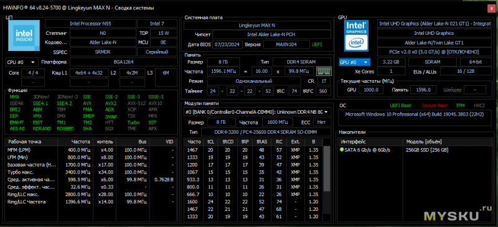Screen dimensions: 498x227
Task: Click the MMX feature flag
Action: (x=14, y=97)
